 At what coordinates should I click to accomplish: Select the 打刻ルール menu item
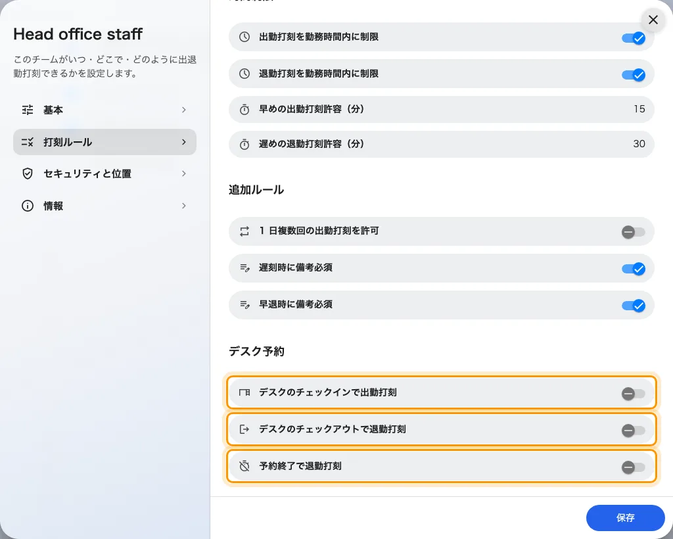pos(104,142)
